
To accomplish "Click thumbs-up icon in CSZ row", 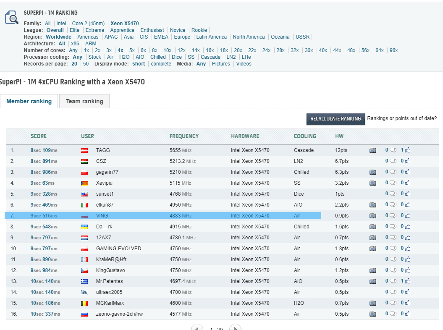I will 407,161.
